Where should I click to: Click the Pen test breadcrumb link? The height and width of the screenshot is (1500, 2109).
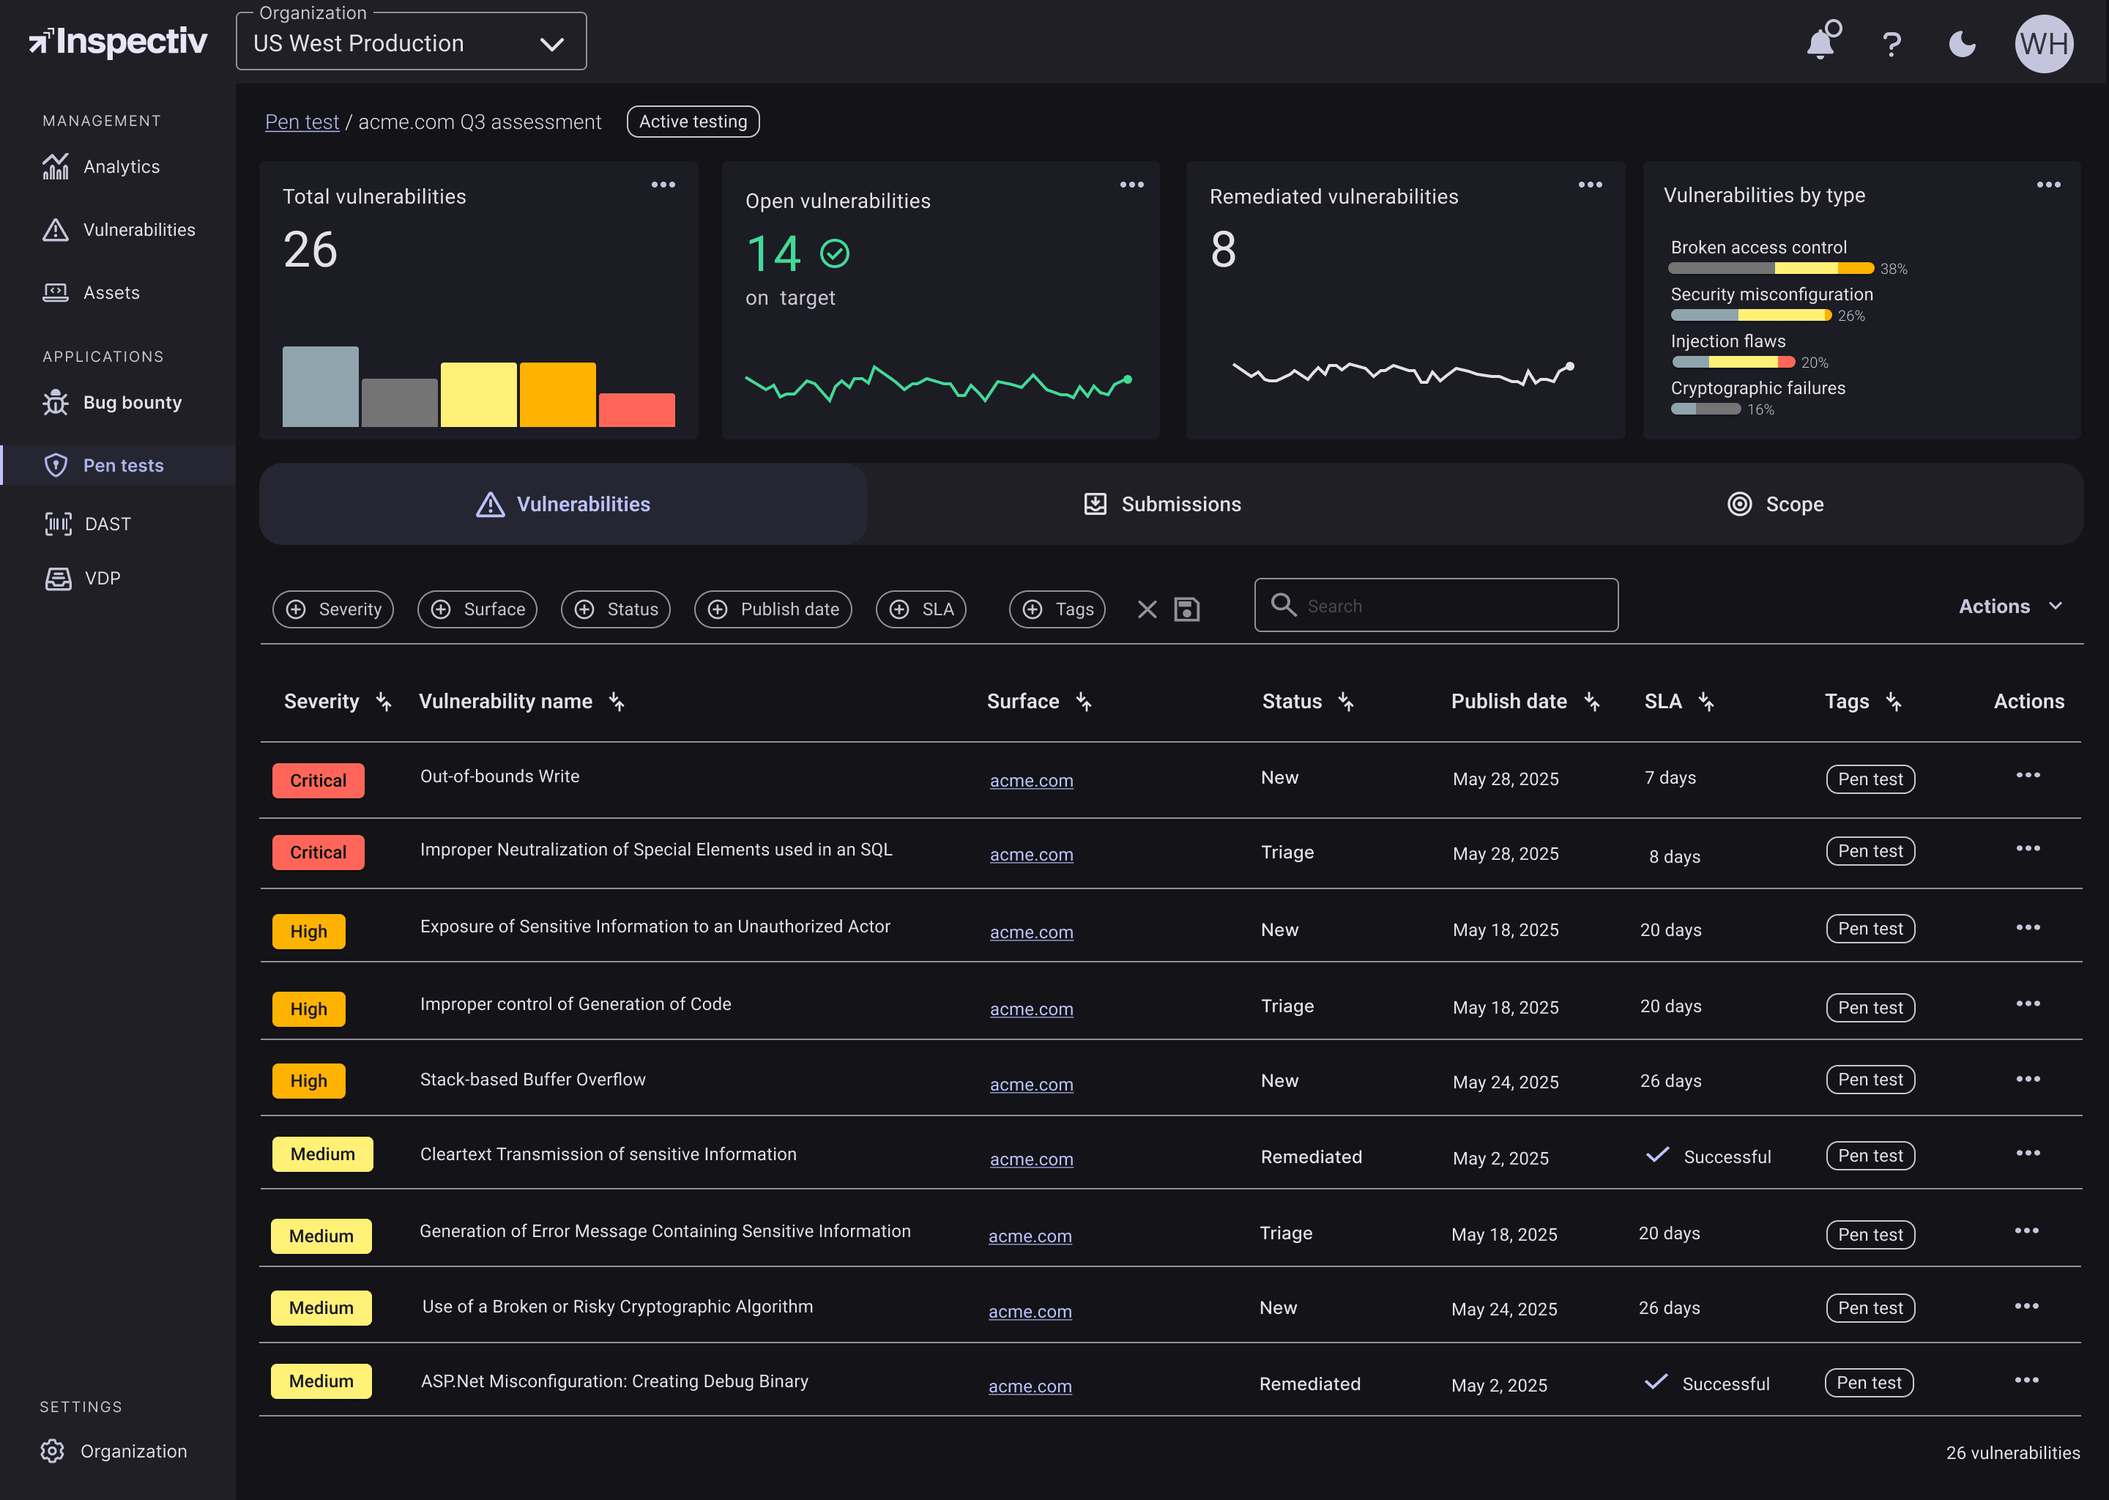click(302, 122)
